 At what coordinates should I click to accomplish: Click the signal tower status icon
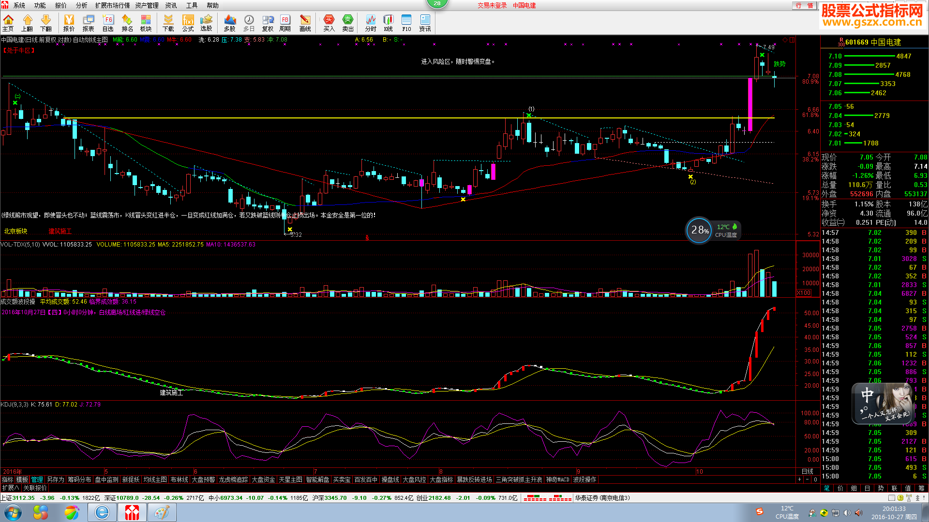[909, 498]
